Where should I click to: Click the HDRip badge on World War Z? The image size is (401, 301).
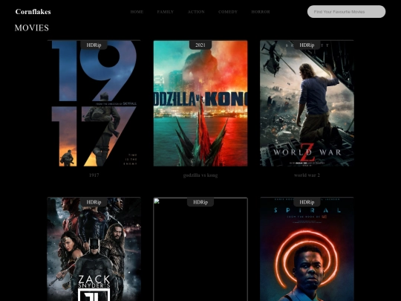[x=307, y=45]
